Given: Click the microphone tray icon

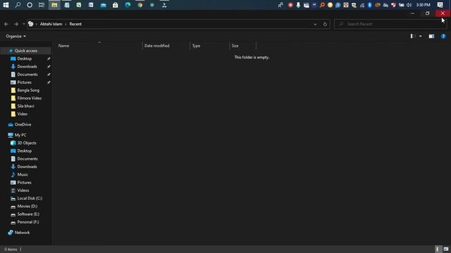Looking at the screenshot, I should pyautogui.click(x=298, y=5).
